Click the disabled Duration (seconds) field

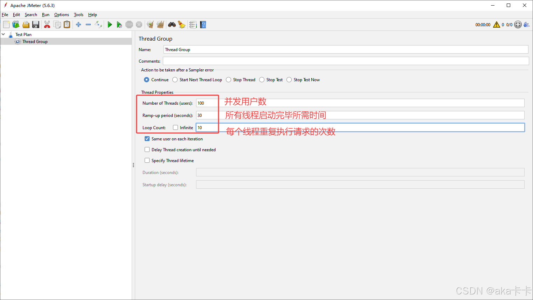[360, 172]
